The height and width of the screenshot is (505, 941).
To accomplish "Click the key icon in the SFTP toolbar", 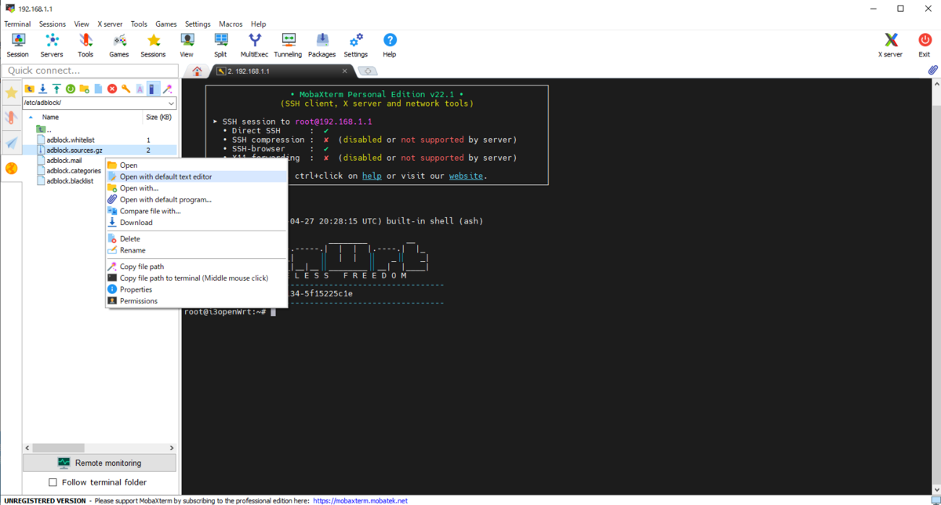I will (x=125, y=89).
